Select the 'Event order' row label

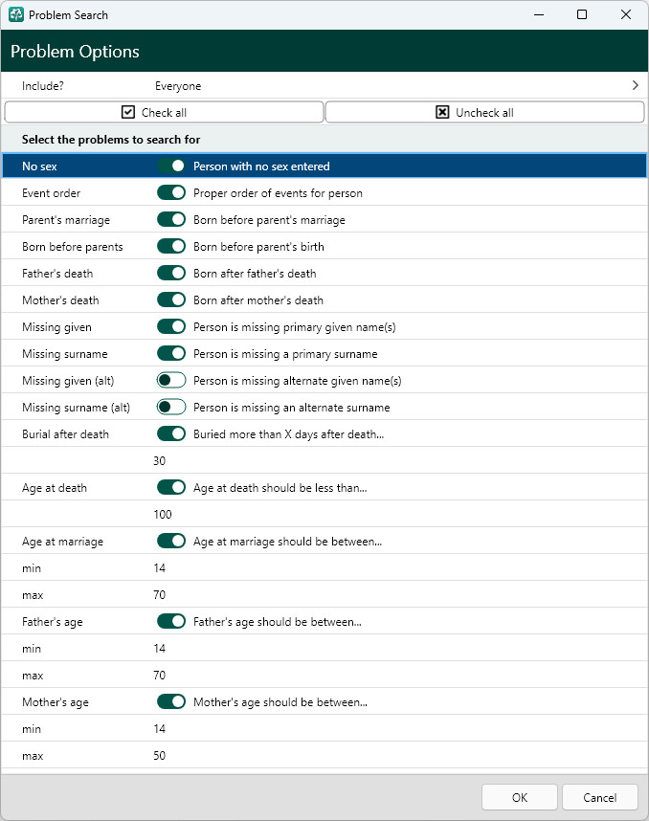52,192
